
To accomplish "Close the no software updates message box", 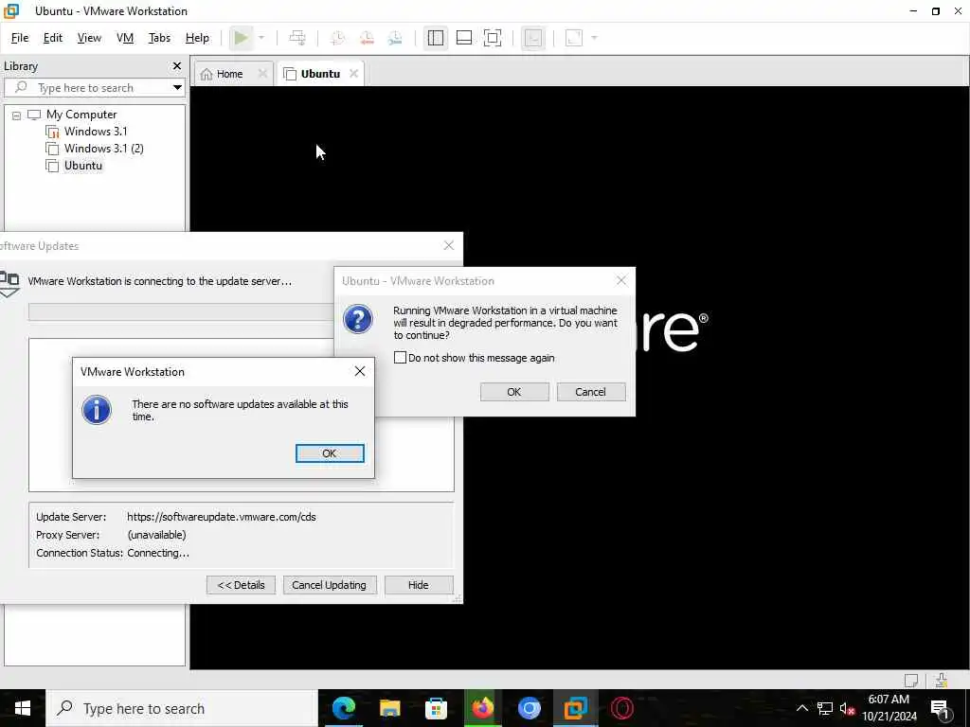I will (359, 371).
